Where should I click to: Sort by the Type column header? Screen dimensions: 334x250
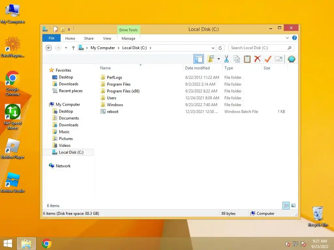coord(229,68)
